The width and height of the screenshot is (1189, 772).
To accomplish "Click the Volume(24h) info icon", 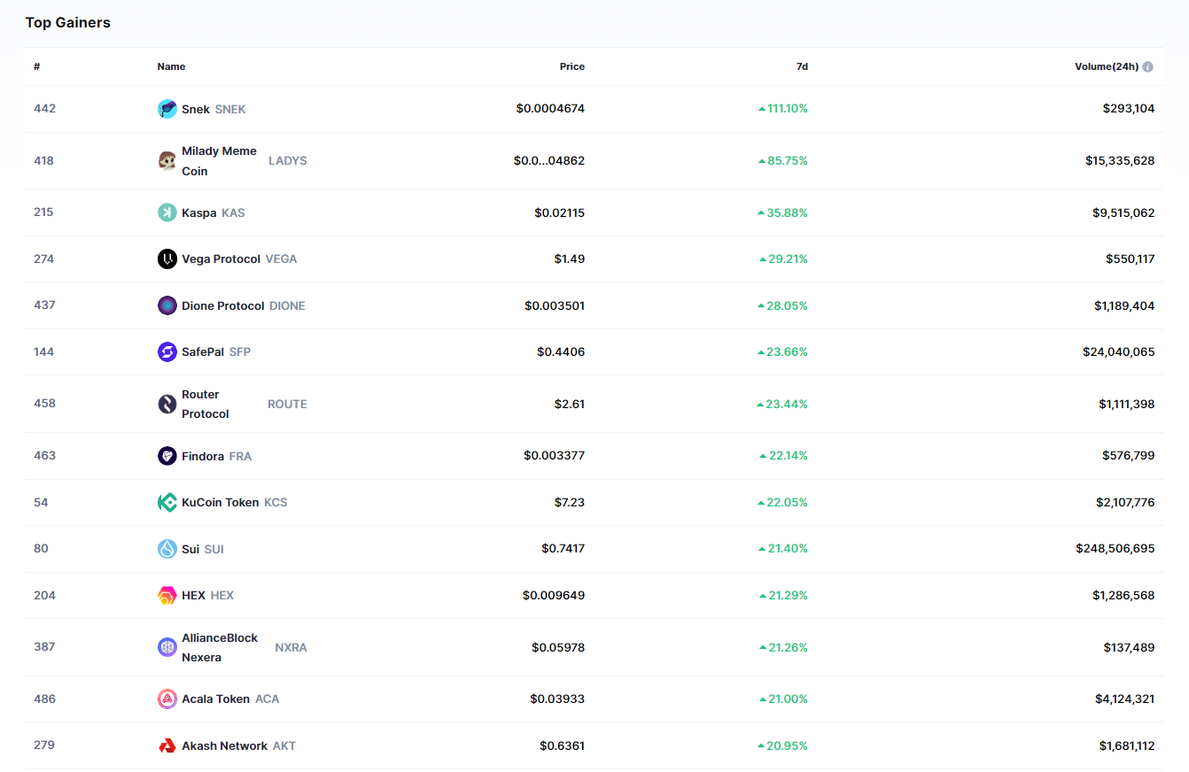I will pyautogui.click(x=1148, y=67).
